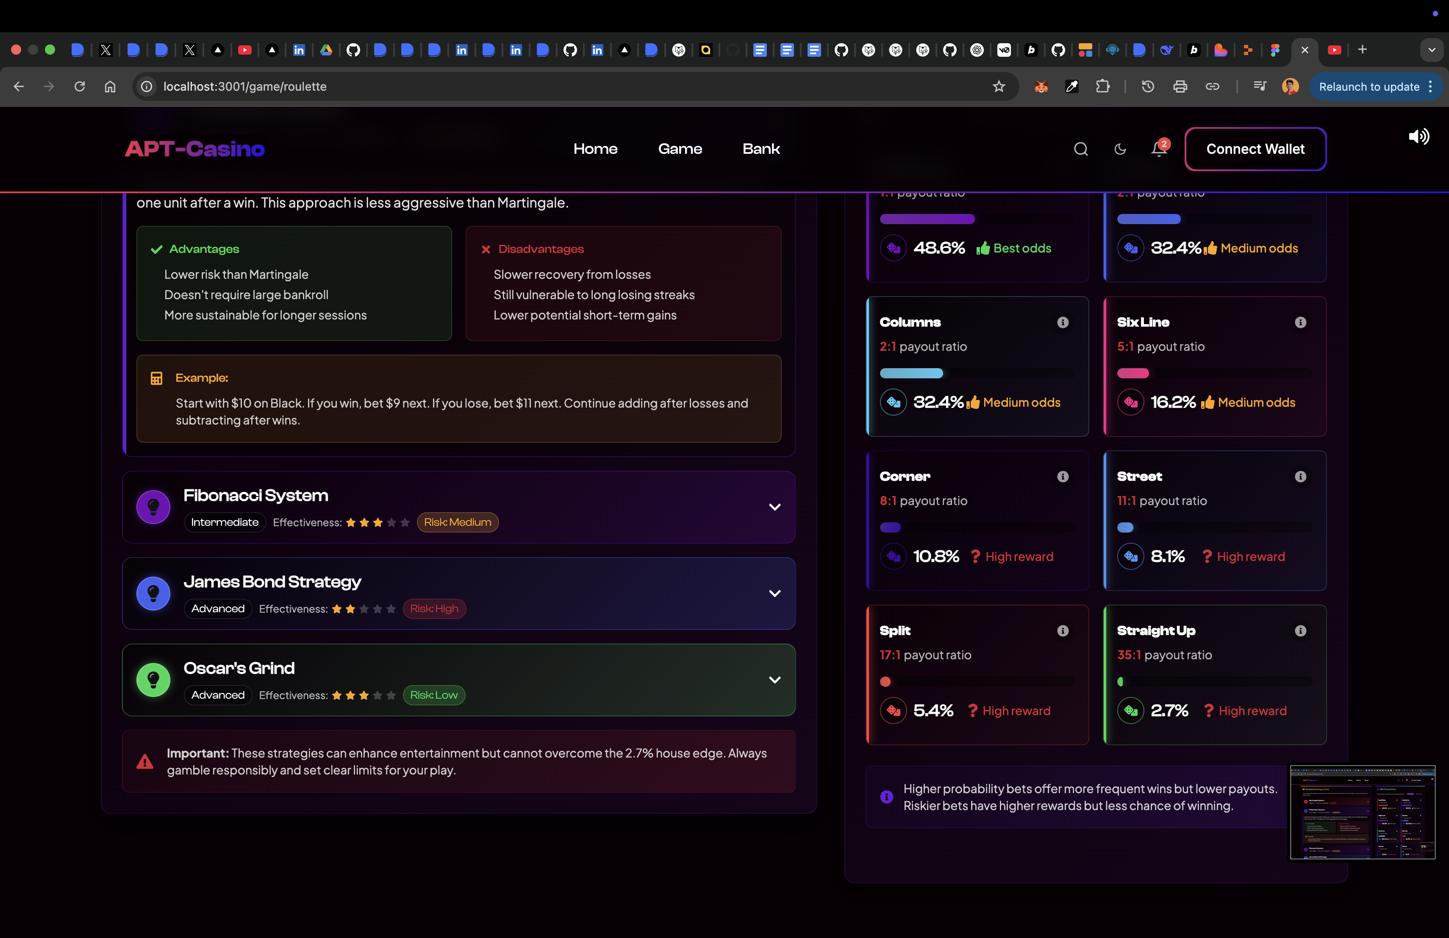Image resolution: width=1449 pixels, height=938 pixels.
Task: Open the Game menu item
Action: 680,149
